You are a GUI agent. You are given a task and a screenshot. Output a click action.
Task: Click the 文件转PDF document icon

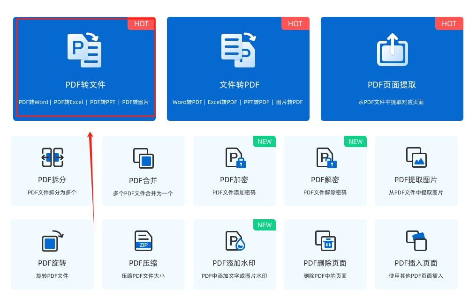point(238,48)
